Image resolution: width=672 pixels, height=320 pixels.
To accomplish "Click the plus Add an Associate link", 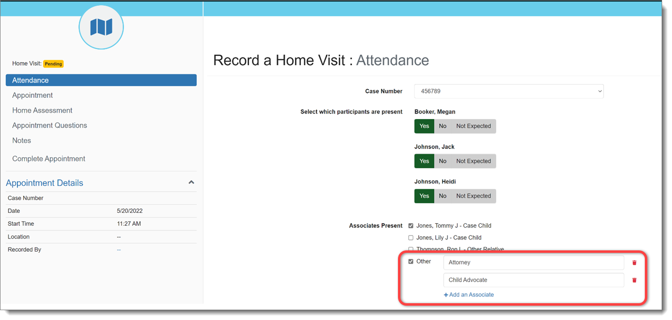I will (469, 295).
